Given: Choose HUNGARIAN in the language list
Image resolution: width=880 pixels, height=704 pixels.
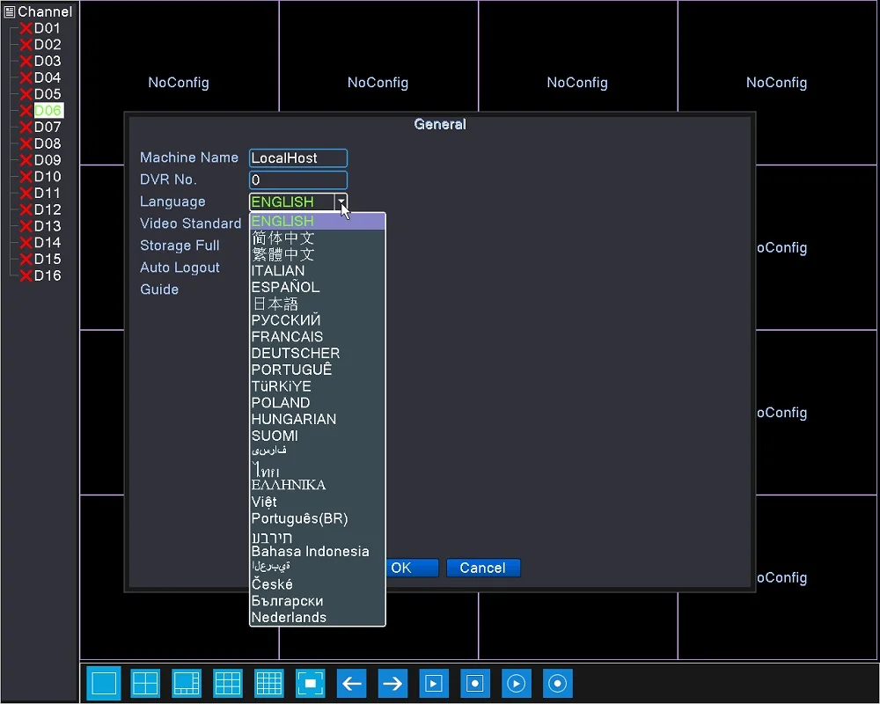Looking at the screenshot, I should pos(317,419).
